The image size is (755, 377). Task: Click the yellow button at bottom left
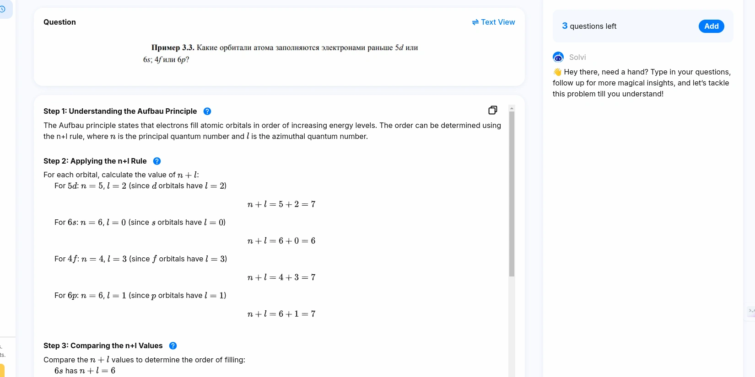pyautogui.click(x=2, y=370)
